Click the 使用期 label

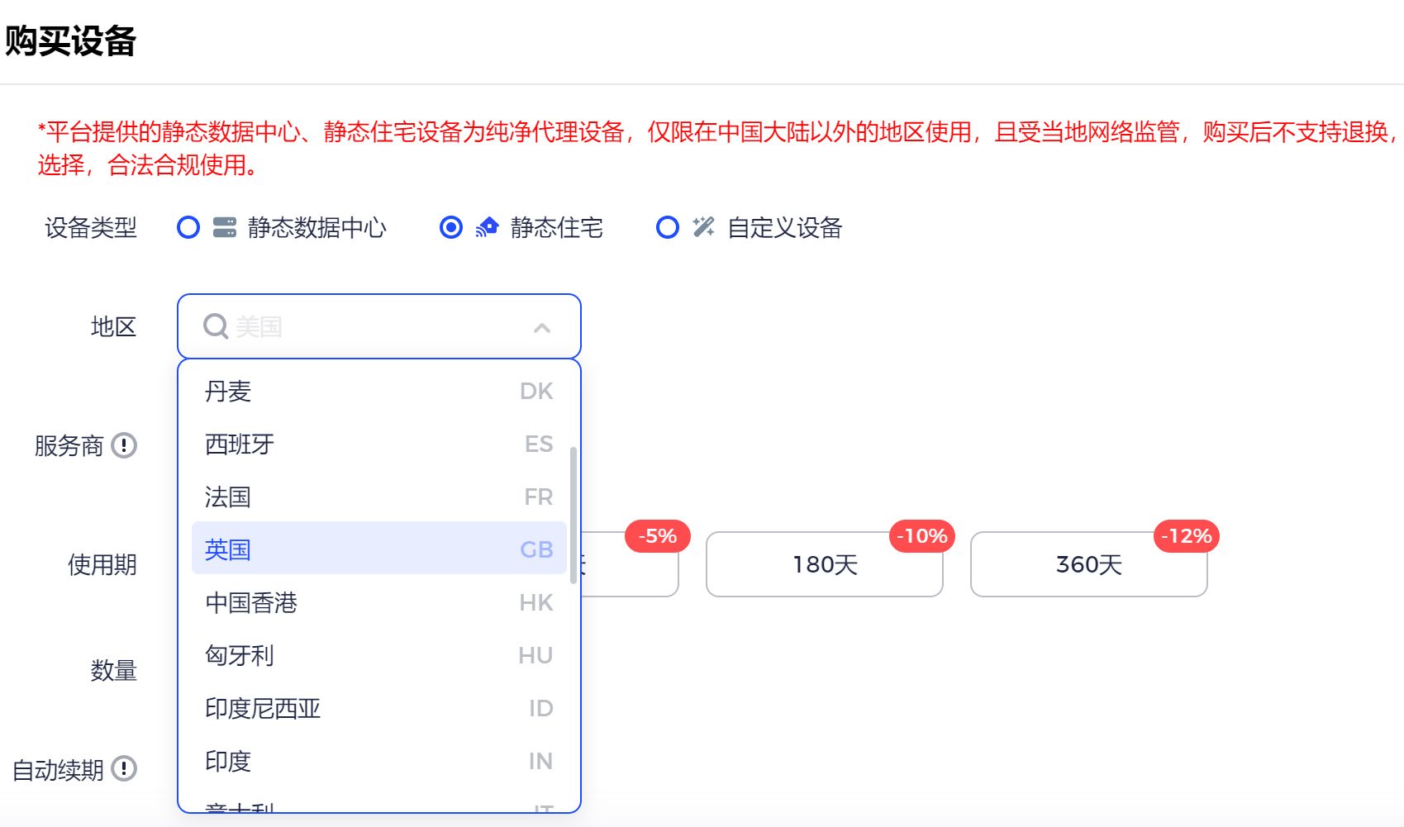point(102,564)
